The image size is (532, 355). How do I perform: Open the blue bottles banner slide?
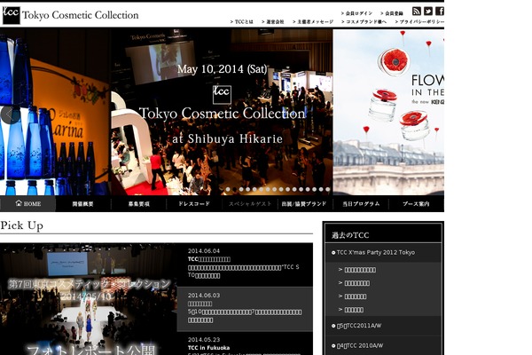click(x=54, y=112)
